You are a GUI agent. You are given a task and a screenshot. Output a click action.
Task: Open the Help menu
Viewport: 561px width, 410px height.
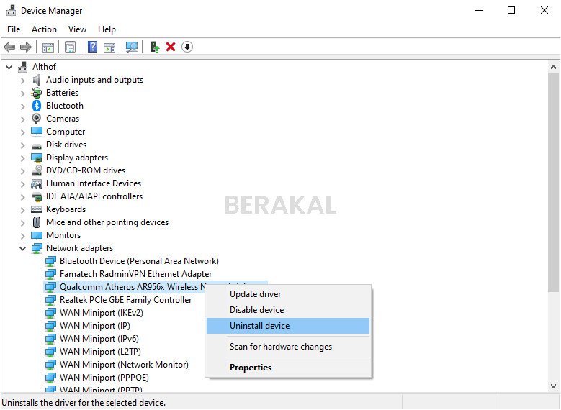(x=107, y=29)
